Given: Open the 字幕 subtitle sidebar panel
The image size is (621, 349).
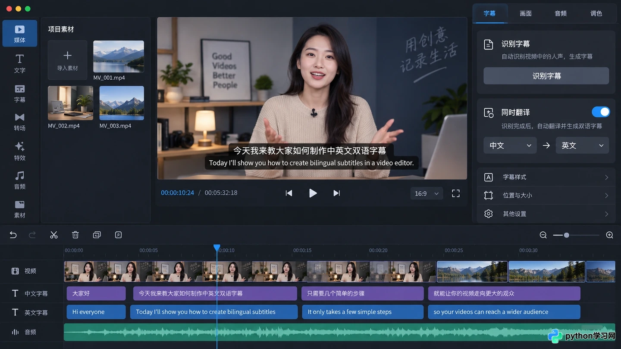Looking at the screenshot, I should pyautogui.click(x=20, y=93).
